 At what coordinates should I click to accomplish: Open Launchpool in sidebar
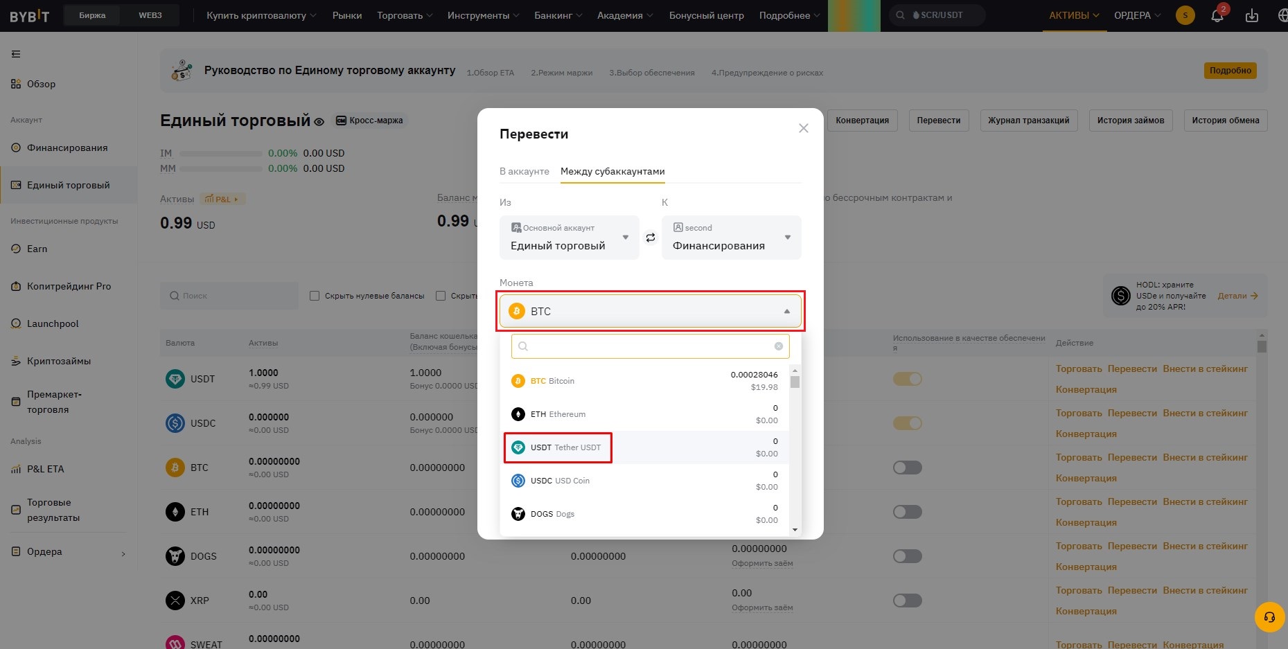click(x=53, y=323)
